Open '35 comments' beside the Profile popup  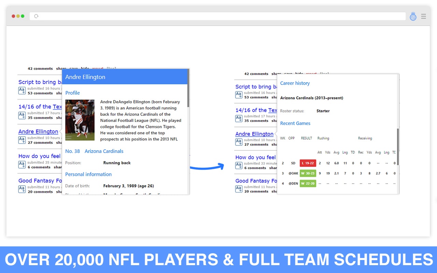point(40,118)
